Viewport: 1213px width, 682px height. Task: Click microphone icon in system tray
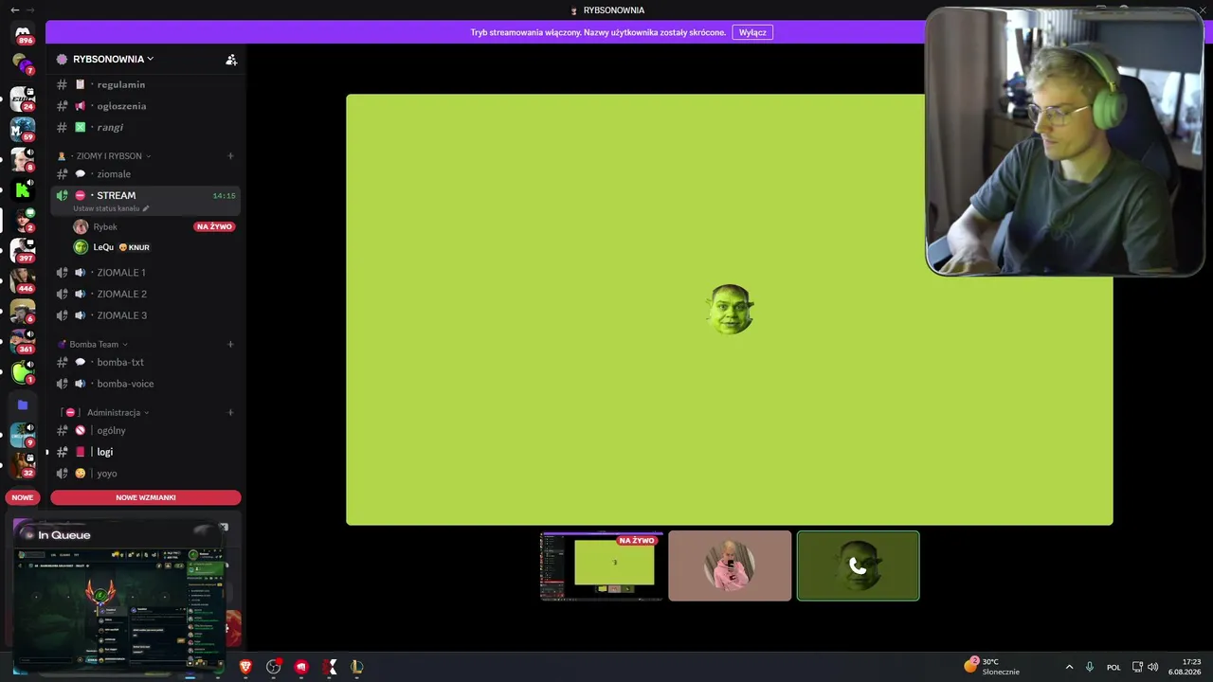click(1090, 667)
